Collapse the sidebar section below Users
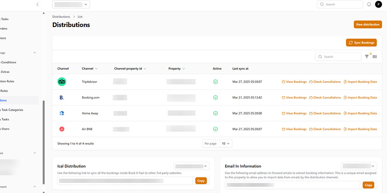Viewport: 387px width, 193px height. pos(34,153)
